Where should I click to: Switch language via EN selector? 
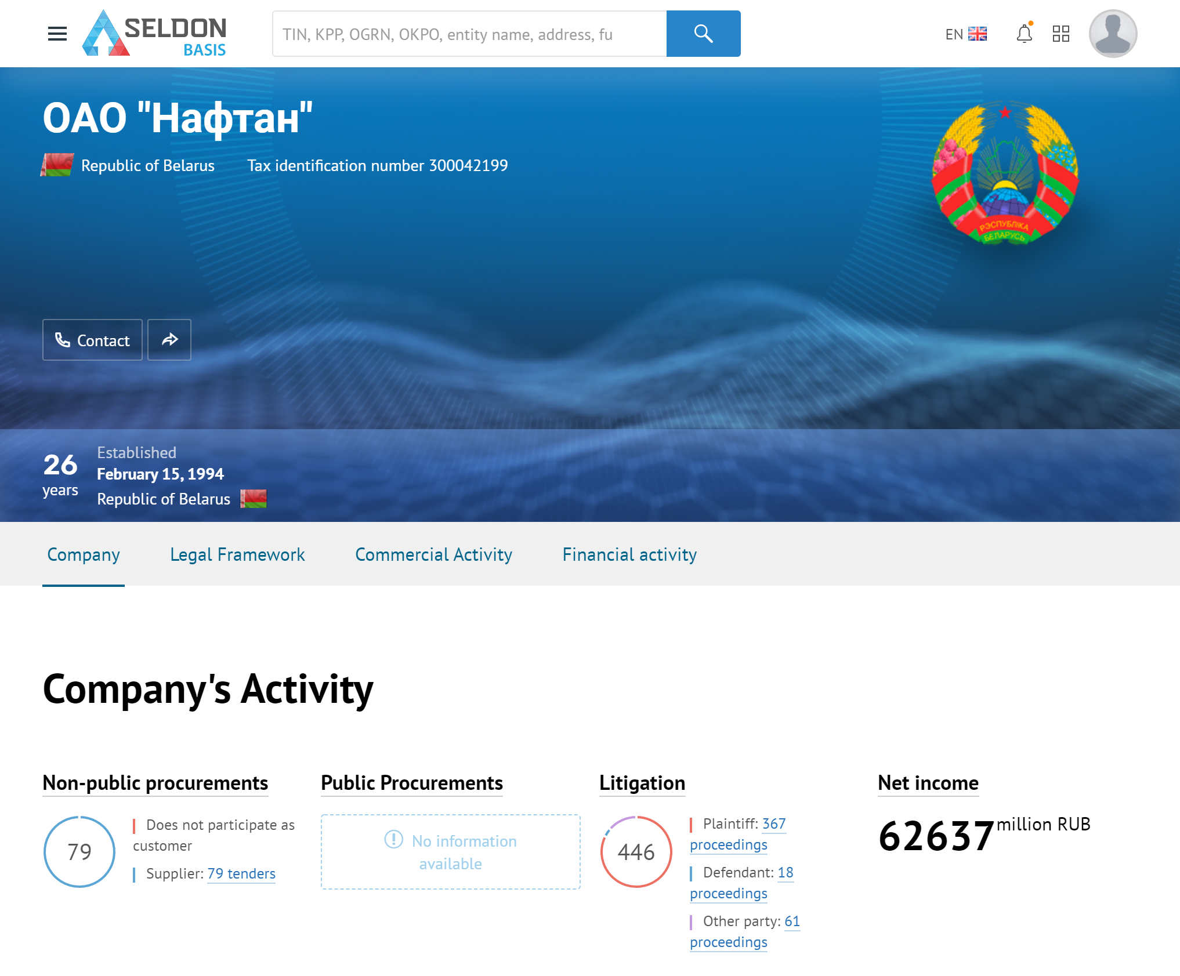click(966, 34)
